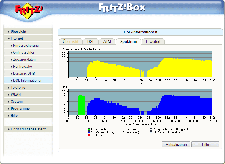Click the yellow signal-to-noise chart area

[x=149, y=67]
